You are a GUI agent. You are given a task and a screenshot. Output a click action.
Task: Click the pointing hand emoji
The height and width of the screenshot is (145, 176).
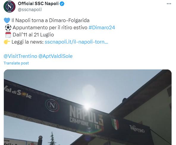7,42
